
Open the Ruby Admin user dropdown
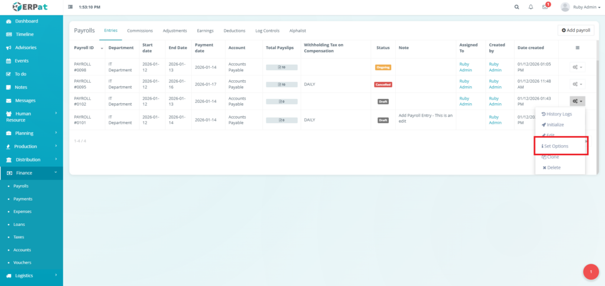click(581, 7)
